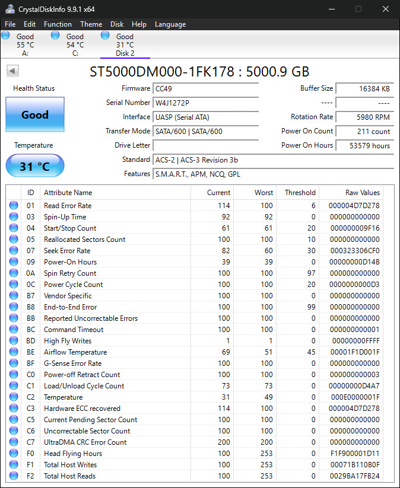Click the ID column header
The image size is (400, 488).
(30, 193)
